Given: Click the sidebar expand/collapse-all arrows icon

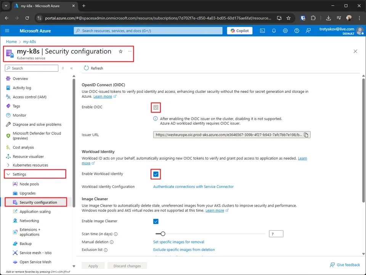Looking at the screenshot, I should click(x=63, y=68).
